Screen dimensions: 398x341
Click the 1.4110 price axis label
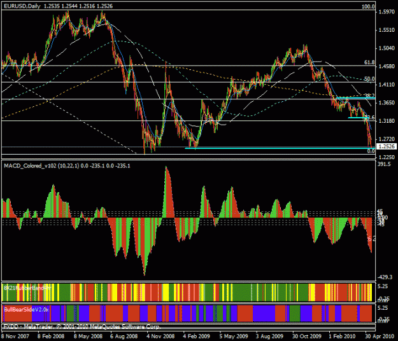(387, 85)
